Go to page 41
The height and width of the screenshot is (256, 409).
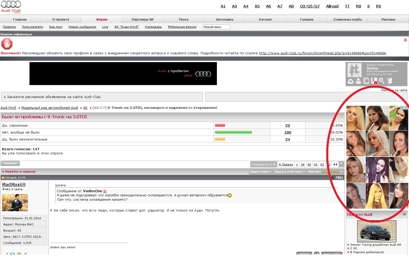click(x=315, y=164)
